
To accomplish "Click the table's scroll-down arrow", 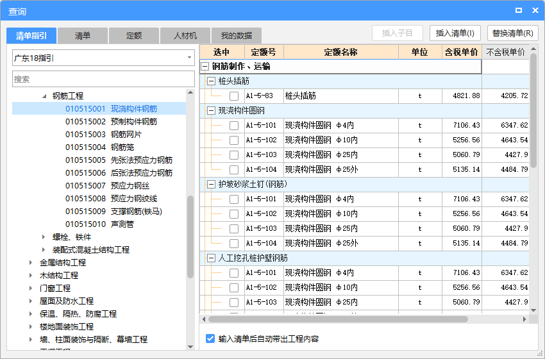I will tap(533, 310).
